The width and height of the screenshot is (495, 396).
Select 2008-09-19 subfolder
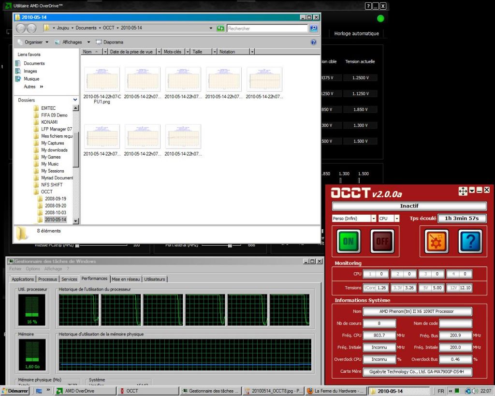(x=55, y=199)
